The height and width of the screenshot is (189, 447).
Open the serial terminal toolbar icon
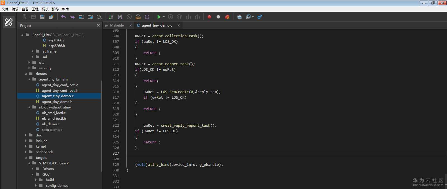coord(239,17)
